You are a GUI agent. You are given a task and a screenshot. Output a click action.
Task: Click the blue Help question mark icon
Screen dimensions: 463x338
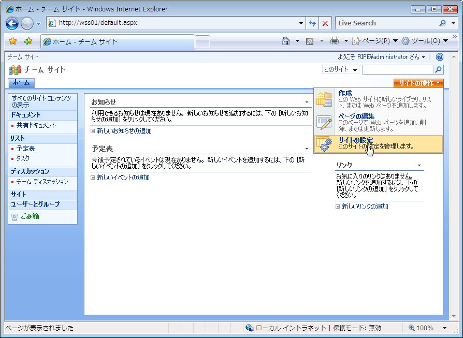click(x=439, y=57)
